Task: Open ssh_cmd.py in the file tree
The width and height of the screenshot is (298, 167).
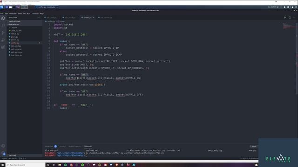Action: click(x=16, y=46)
